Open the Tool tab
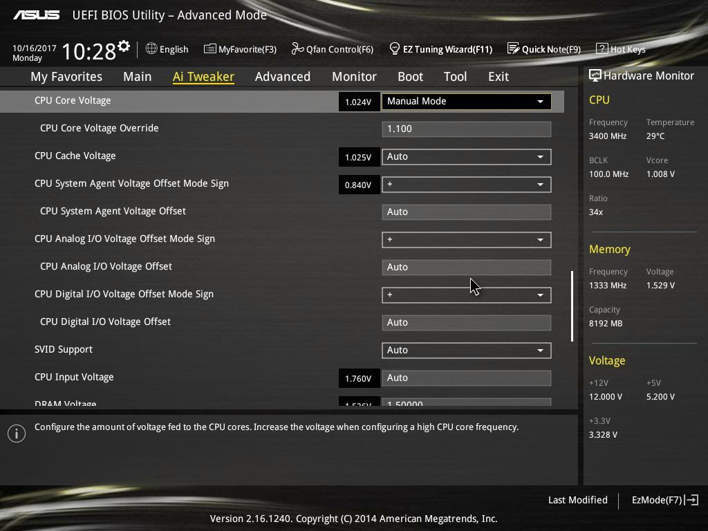708x531 pixels. [455, 77]
